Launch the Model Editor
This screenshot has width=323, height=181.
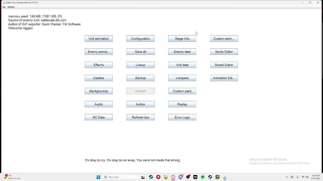pyautogui.click(x=224, y=65)
